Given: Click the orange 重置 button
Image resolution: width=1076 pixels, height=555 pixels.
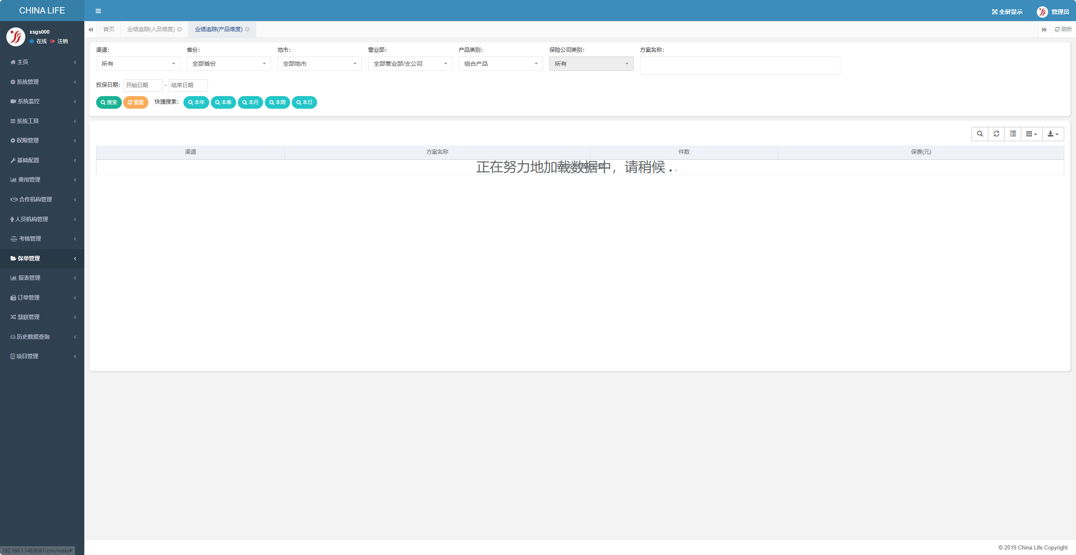Looking at the screenshot, I should pyautogui.click(x=136, y=102).
